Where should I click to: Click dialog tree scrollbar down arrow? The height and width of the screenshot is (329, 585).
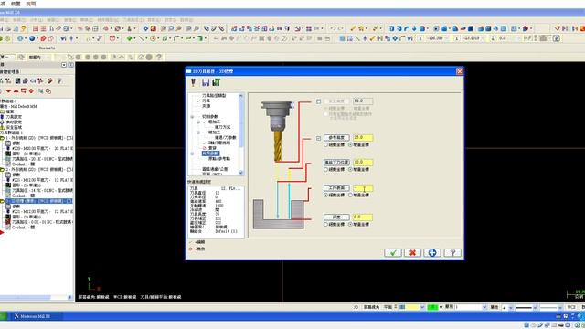(240, 173)
